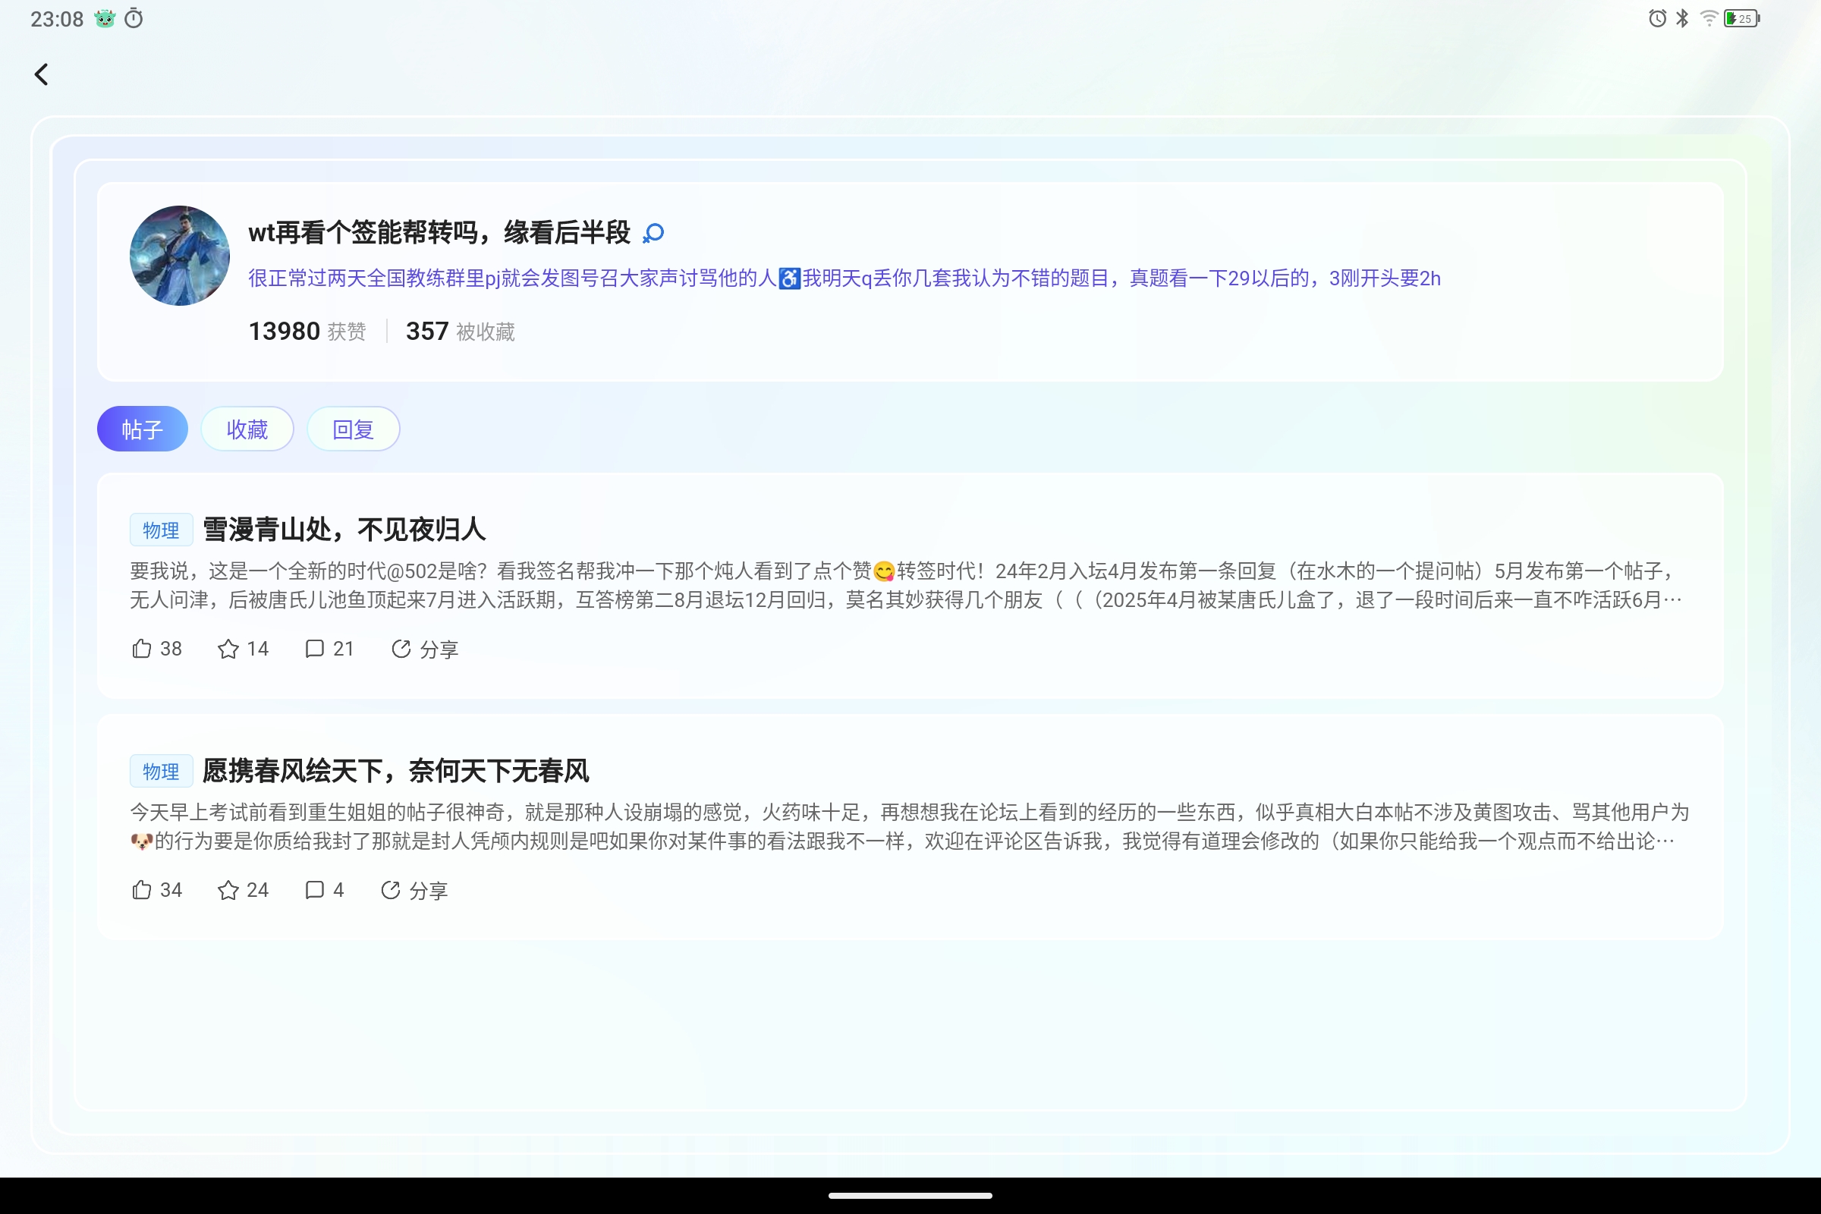Like the 雪漫青山处 post

pos(143,649)
